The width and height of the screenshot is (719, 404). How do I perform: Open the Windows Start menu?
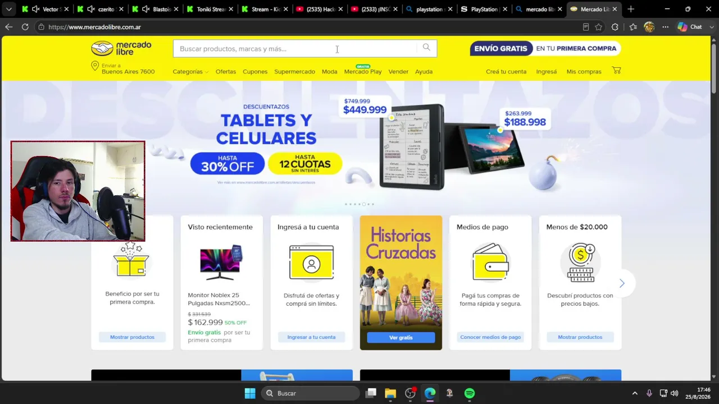[x=250, y=393]
